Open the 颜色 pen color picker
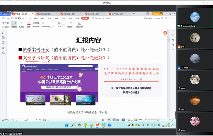The width and height of the screenshot is (213, 136). click(29, 25)
